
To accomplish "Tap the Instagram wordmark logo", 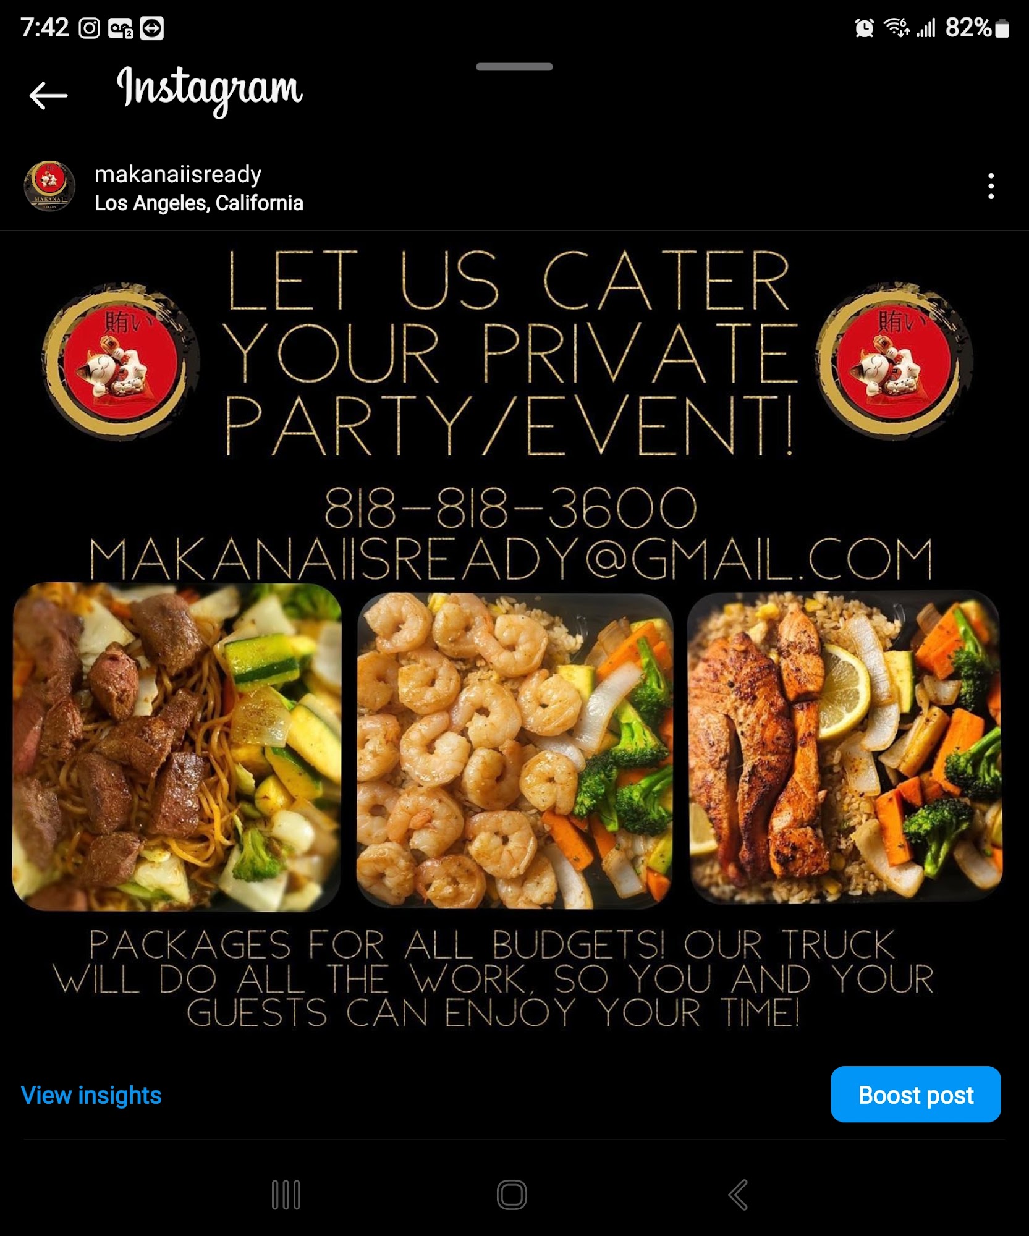I will (x=210, y=90).
